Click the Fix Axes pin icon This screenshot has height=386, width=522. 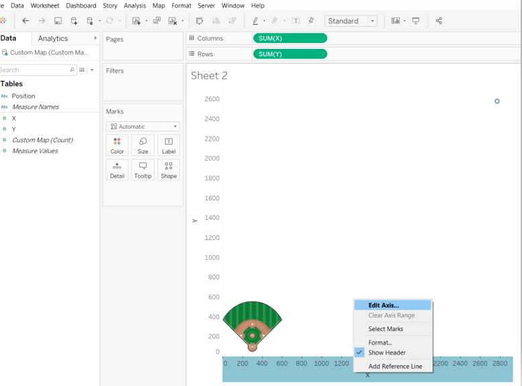click(x=311, y=21)
